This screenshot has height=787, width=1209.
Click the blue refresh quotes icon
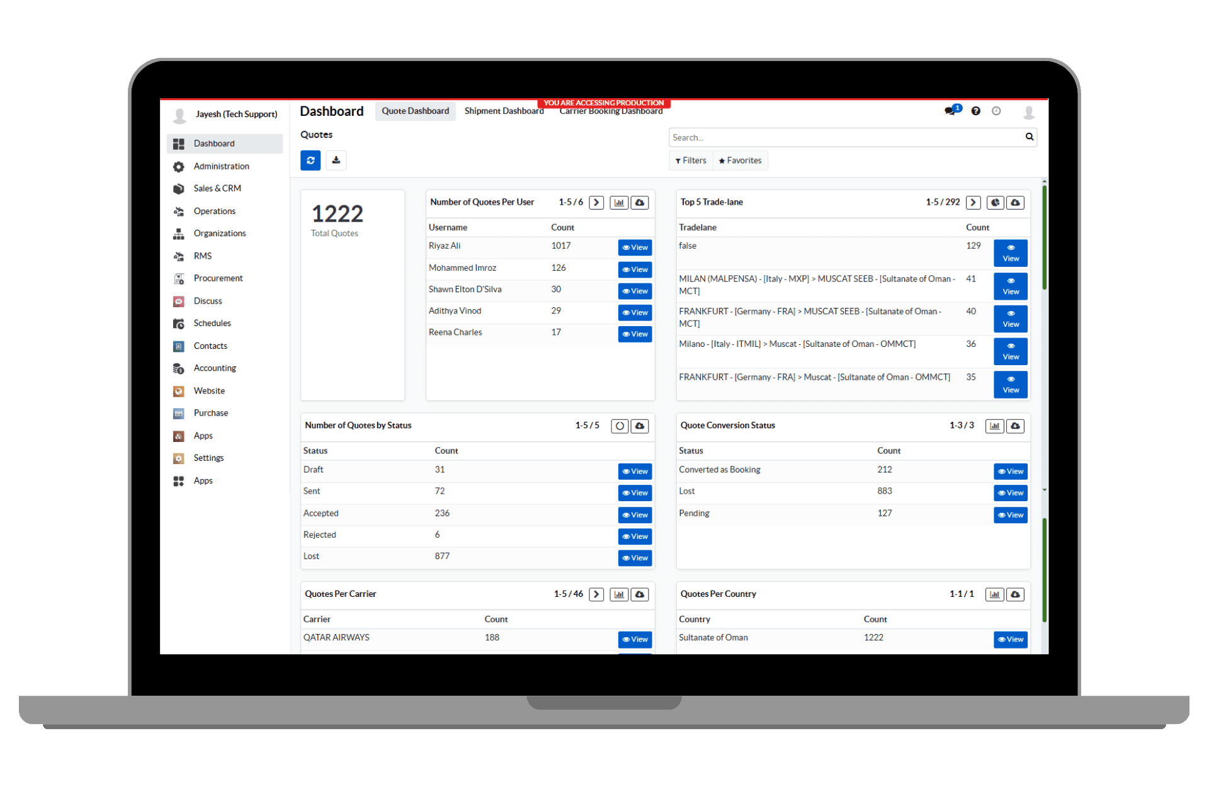(310, 161)
